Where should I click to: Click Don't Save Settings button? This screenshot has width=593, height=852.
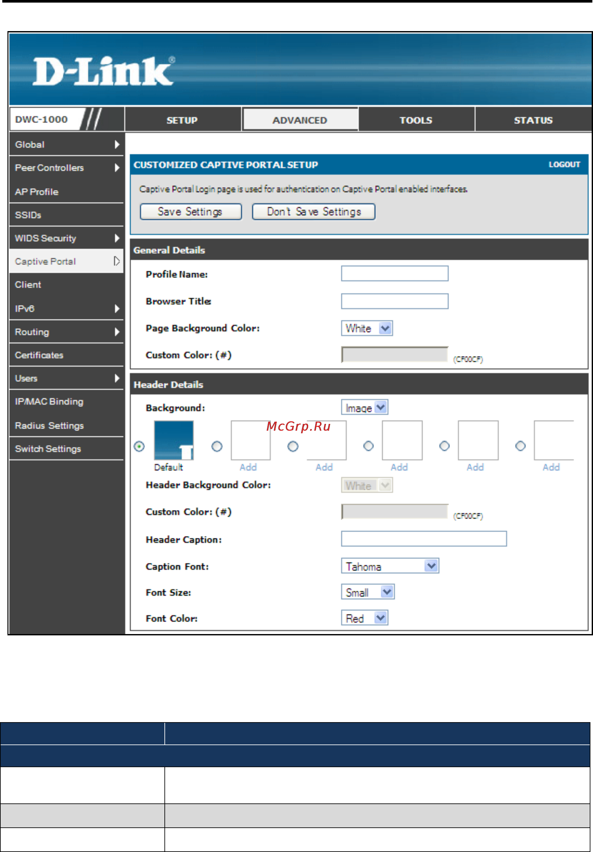point(314,211)
